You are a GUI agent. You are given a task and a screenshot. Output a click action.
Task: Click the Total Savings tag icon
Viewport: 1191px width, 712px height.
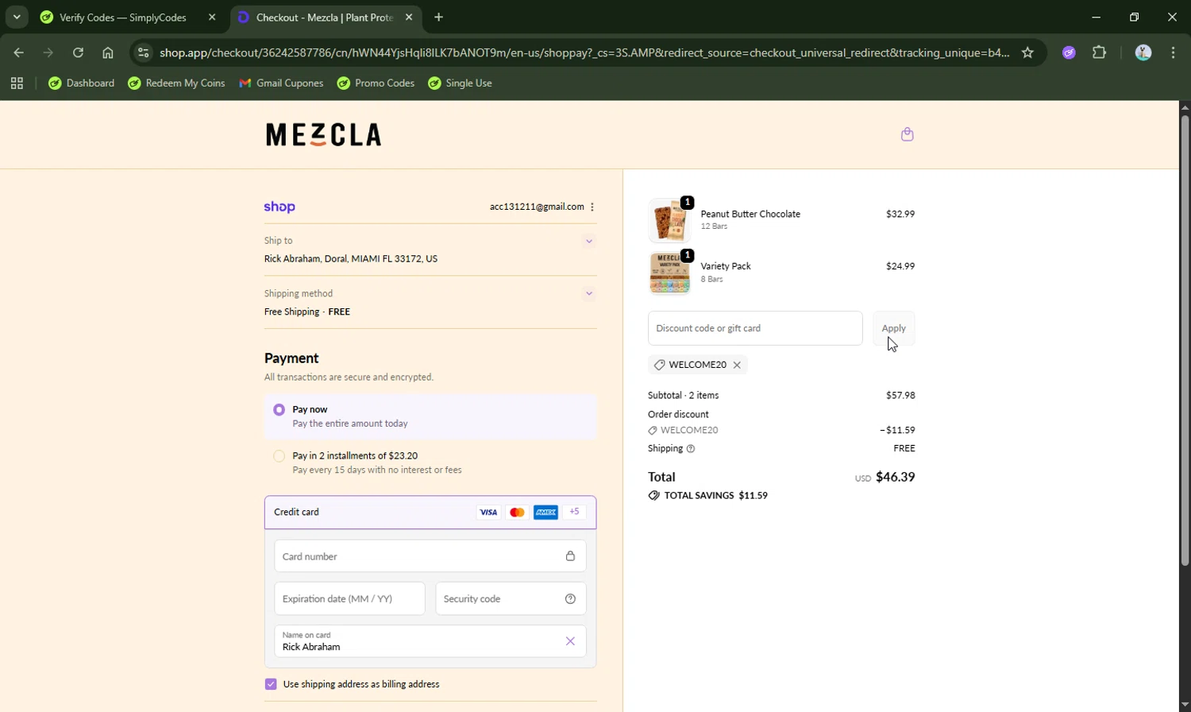pos(653,495)
